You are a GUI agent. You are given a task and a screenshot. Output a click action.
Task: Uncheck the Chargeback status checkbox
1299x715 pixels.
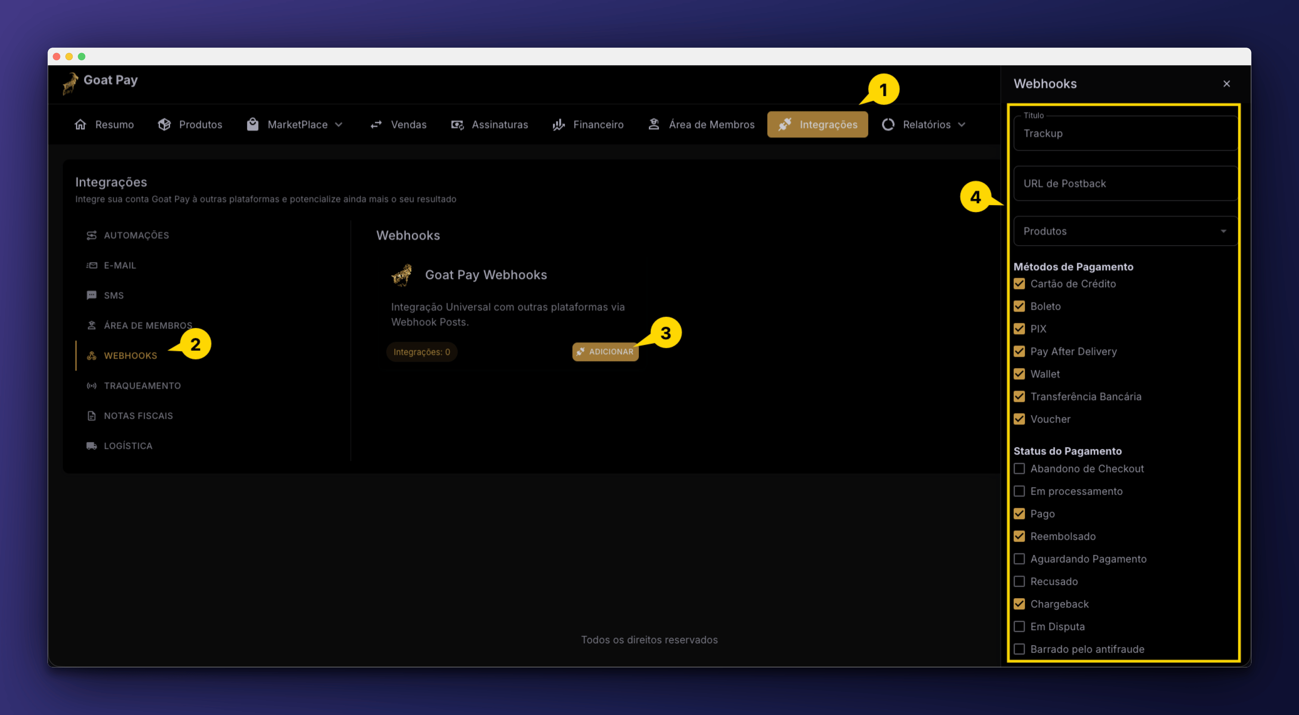coord(1019,604)
